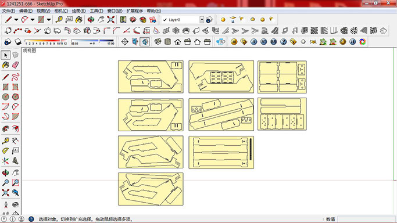The width and height of the screenshot is (397, 223).
Task: Select the Look Around eye tool
Action: (x=16, y=204)
